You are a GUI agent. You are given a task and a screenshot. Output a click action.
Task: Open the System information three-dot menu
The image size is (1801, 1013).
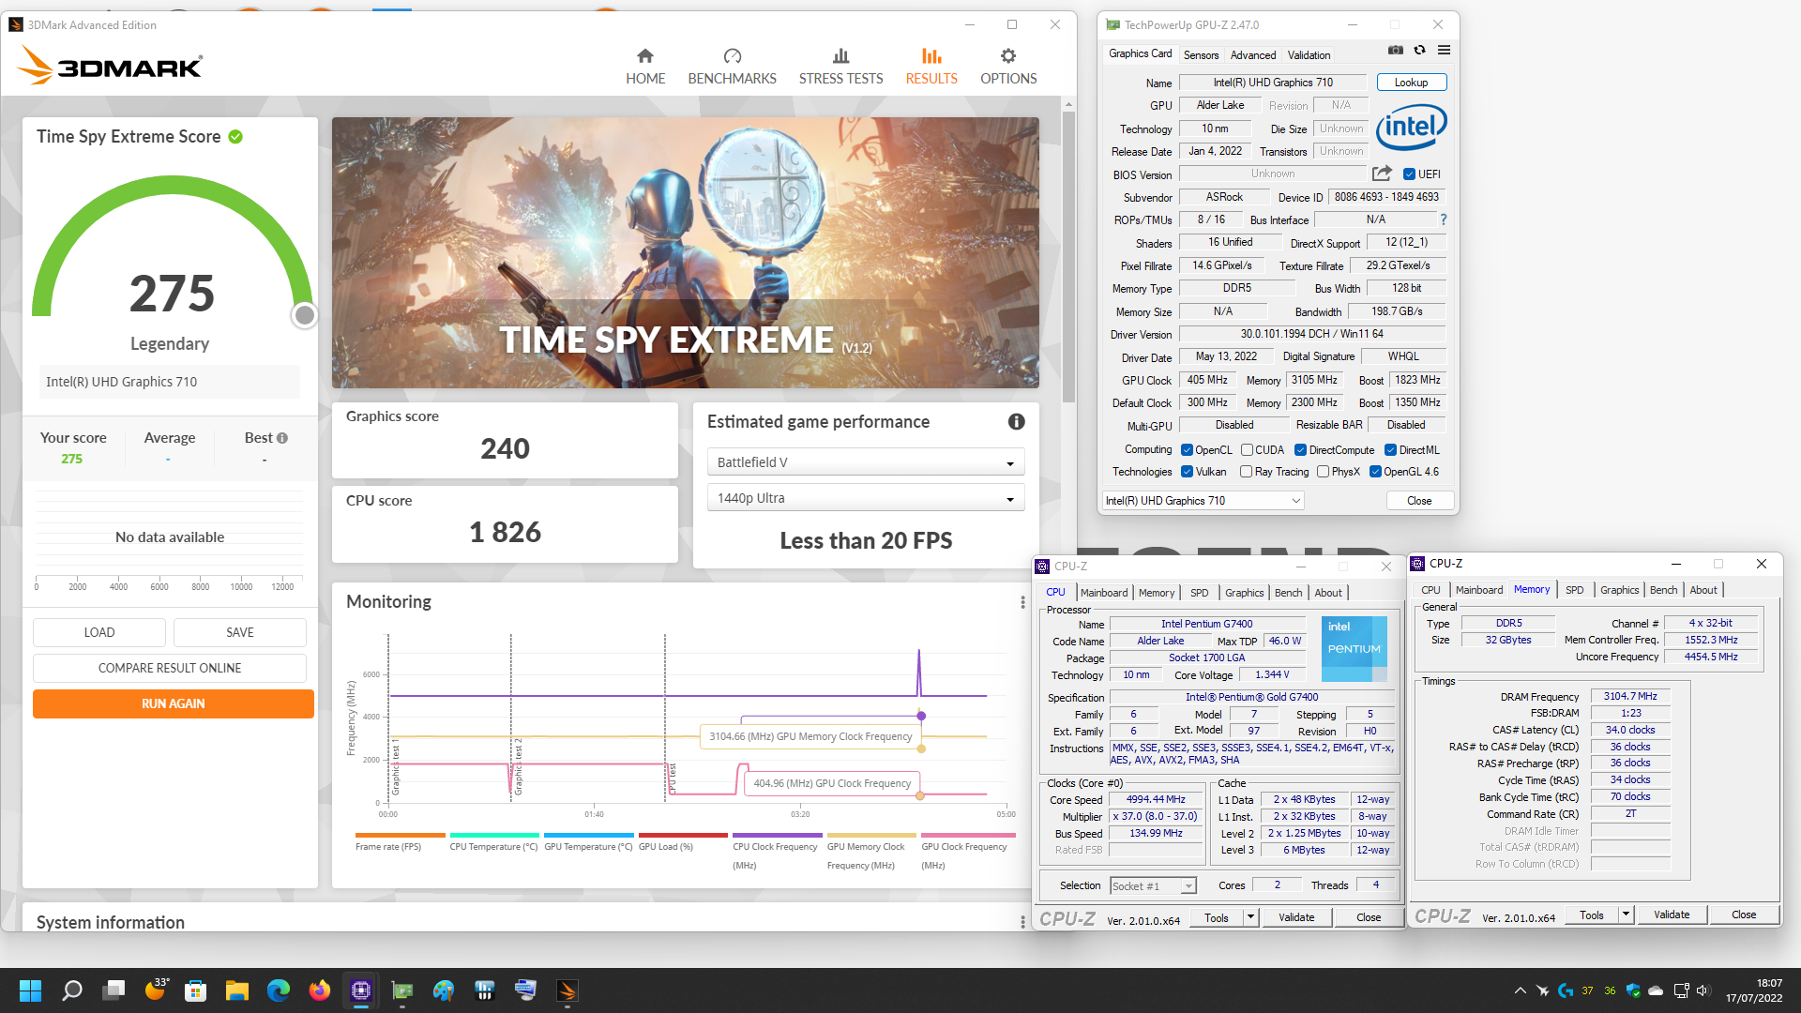point(1022,922)
